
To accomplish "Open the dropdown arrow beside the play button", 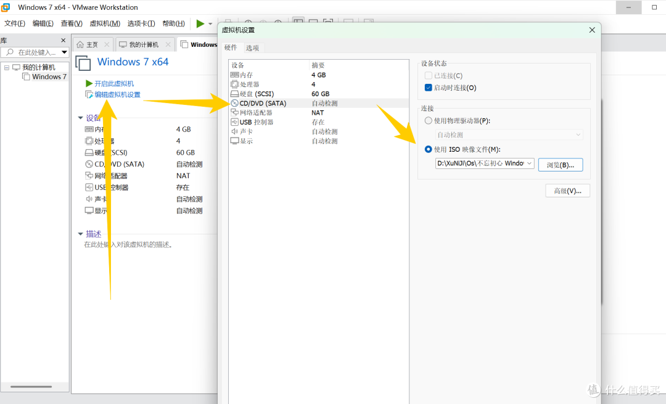I will [210, 24].
